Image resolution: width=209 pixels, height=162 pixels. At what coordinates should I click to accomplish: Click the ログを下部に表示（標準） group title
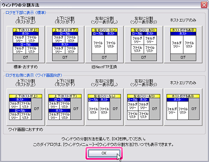(26, 13)
